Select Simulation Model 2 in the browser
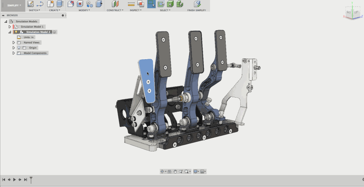 [x=38, y=32]
